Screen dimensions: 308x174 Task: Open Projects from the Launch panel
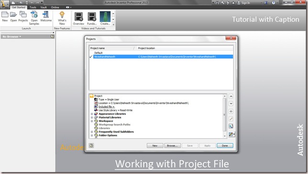(23, 16)
